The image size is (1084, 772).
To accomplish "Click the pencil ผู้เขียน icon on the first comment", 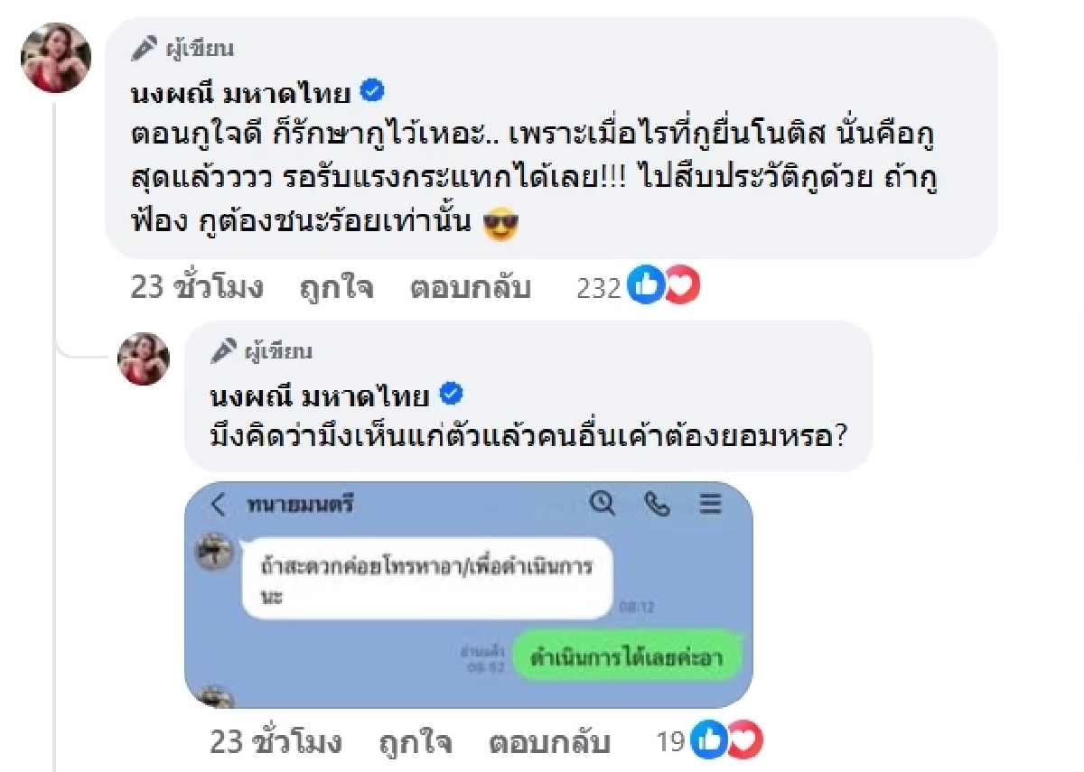I will 143,48.
